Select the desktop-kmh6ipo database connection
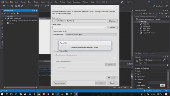Screen dimensions: 170x96 [25, 21]
